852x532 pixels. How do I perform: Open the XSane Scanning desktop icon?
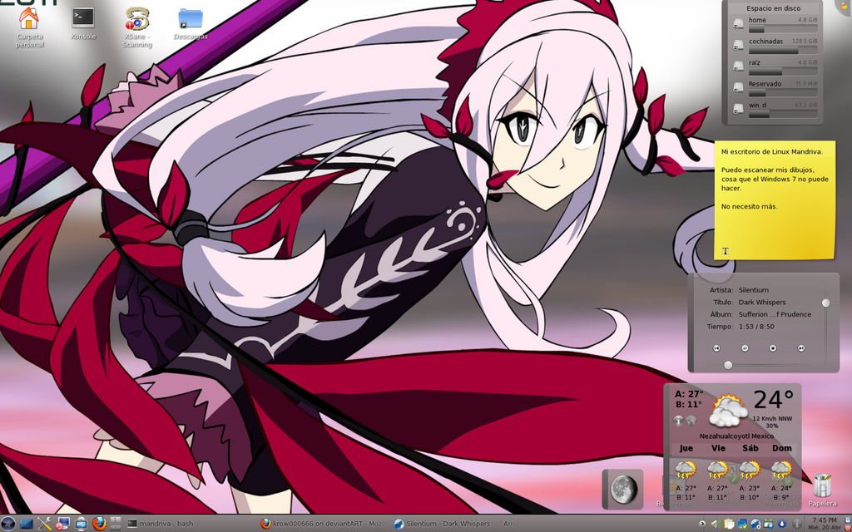pyautogui.click(x=137, y=27)
